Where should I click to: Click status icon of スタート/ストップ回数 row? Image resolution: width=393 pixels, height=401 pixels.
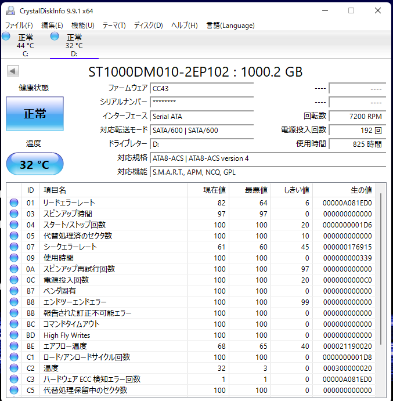tap(14, 225)
